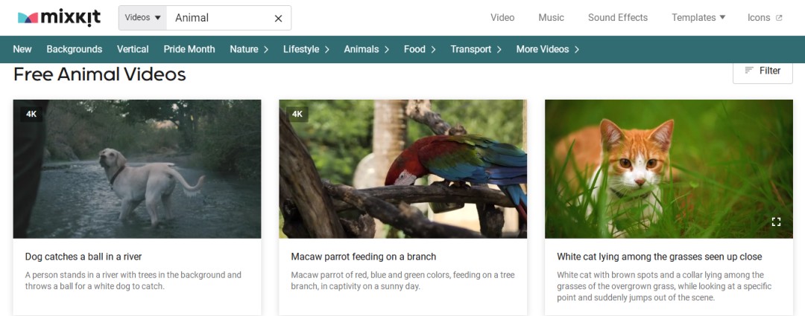Viewport: 805px width, 316px height.
Task: Open the Icons external link
Action: coord(765,17)
